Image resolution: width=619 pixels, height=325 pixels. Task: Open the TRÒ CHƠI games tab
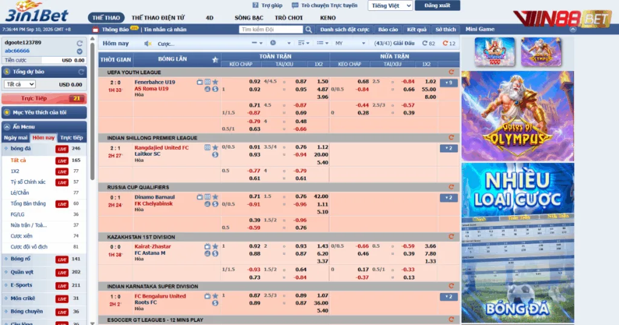288,18
